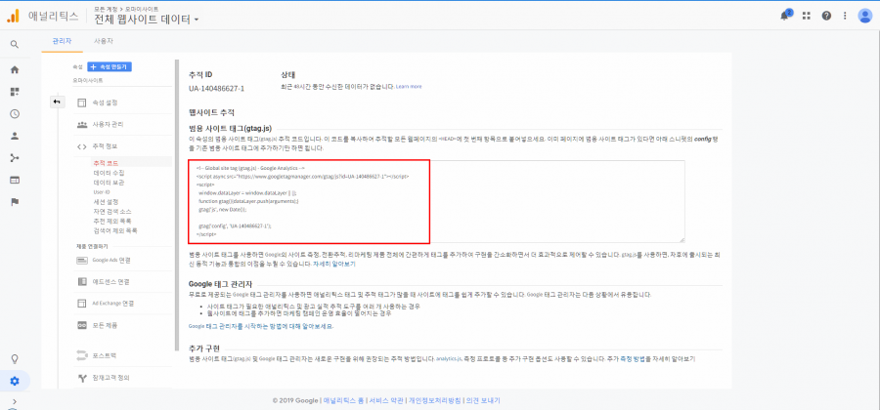880x410 pixels.
Task: Switch to the 사용자 tab
Action: (103, 42)
